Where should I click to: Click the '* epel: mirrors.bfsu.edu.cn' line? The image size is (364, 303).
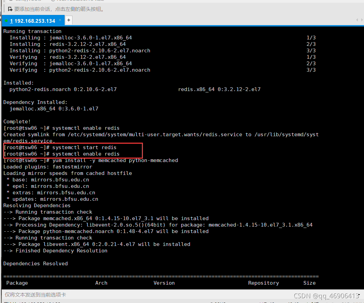[48, 186]
